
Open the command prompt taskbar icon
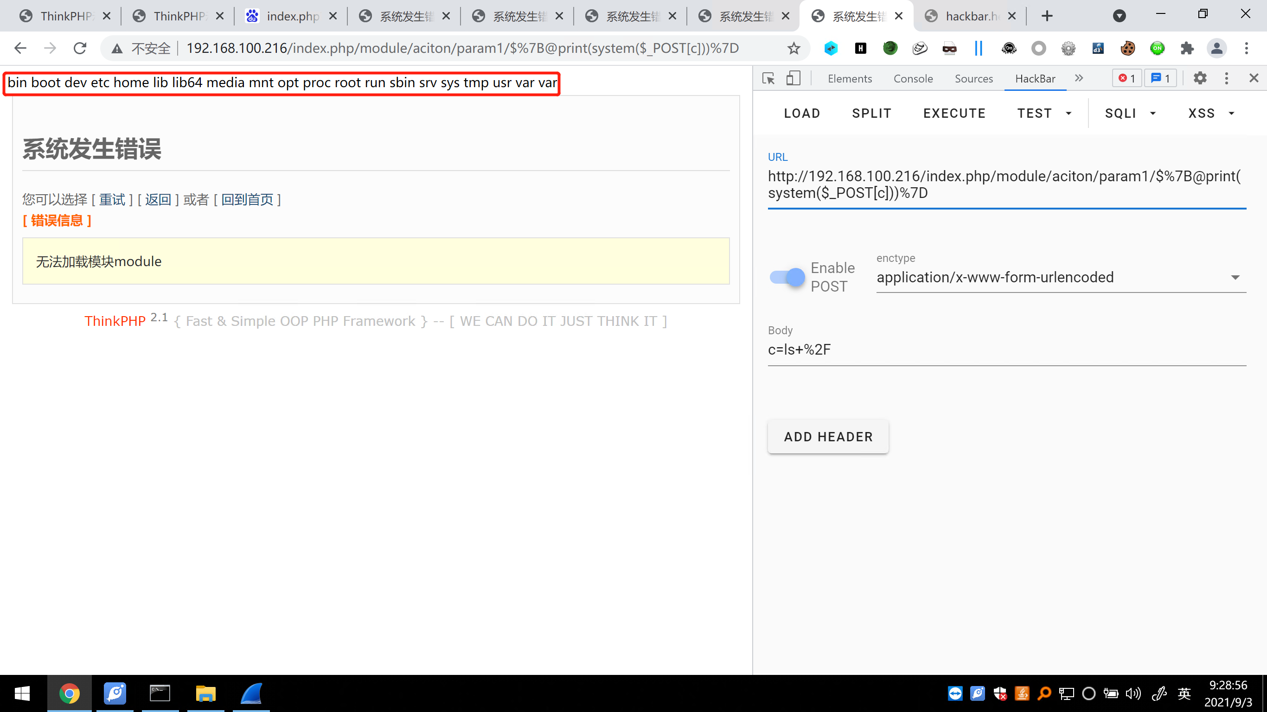point(160,694)
